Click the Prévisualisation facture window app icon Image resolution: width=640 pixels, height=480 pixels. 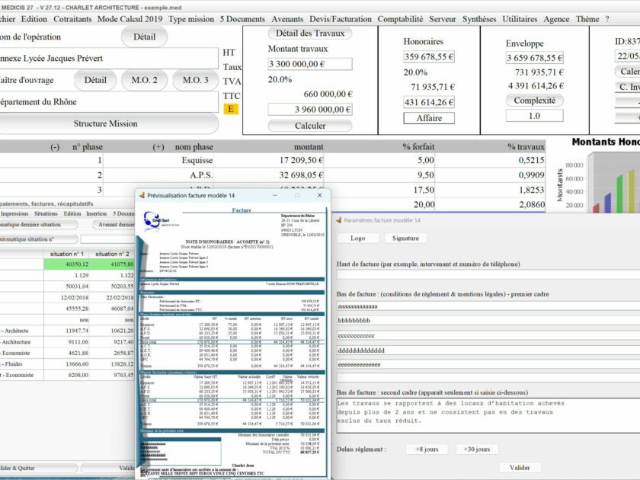tap(142, 196)
